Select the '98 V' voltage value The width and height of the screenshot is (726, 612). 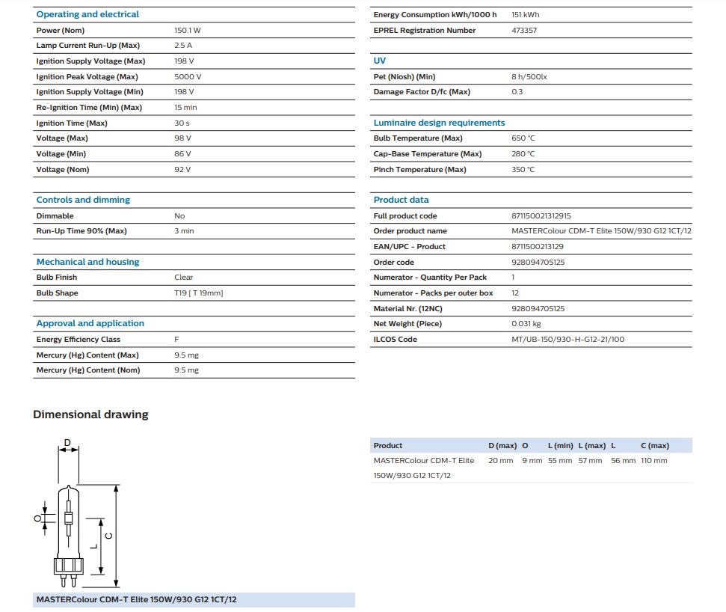[x=183, y=138]
